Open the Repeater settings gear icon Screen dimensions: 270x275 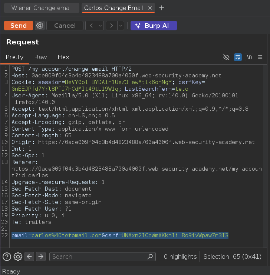pos(40,26)
